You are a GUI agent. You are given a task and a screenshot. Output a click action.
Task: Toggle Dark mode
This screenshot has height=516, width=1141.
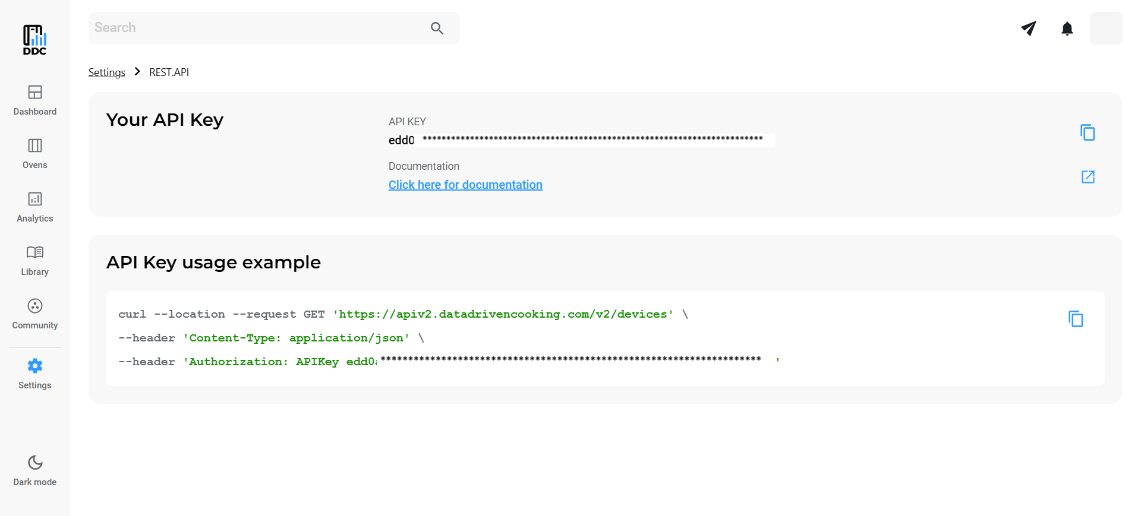(35, 470)
